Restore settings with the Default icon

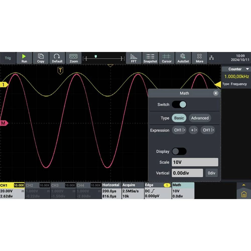[57, 58]
